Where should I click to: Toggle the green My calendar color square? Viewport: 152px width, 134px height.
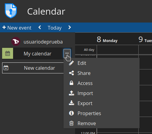tap(8, 53)
